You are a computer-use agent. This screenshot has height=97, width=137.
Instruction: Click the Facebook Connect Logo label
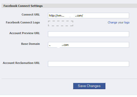[23, 22]
